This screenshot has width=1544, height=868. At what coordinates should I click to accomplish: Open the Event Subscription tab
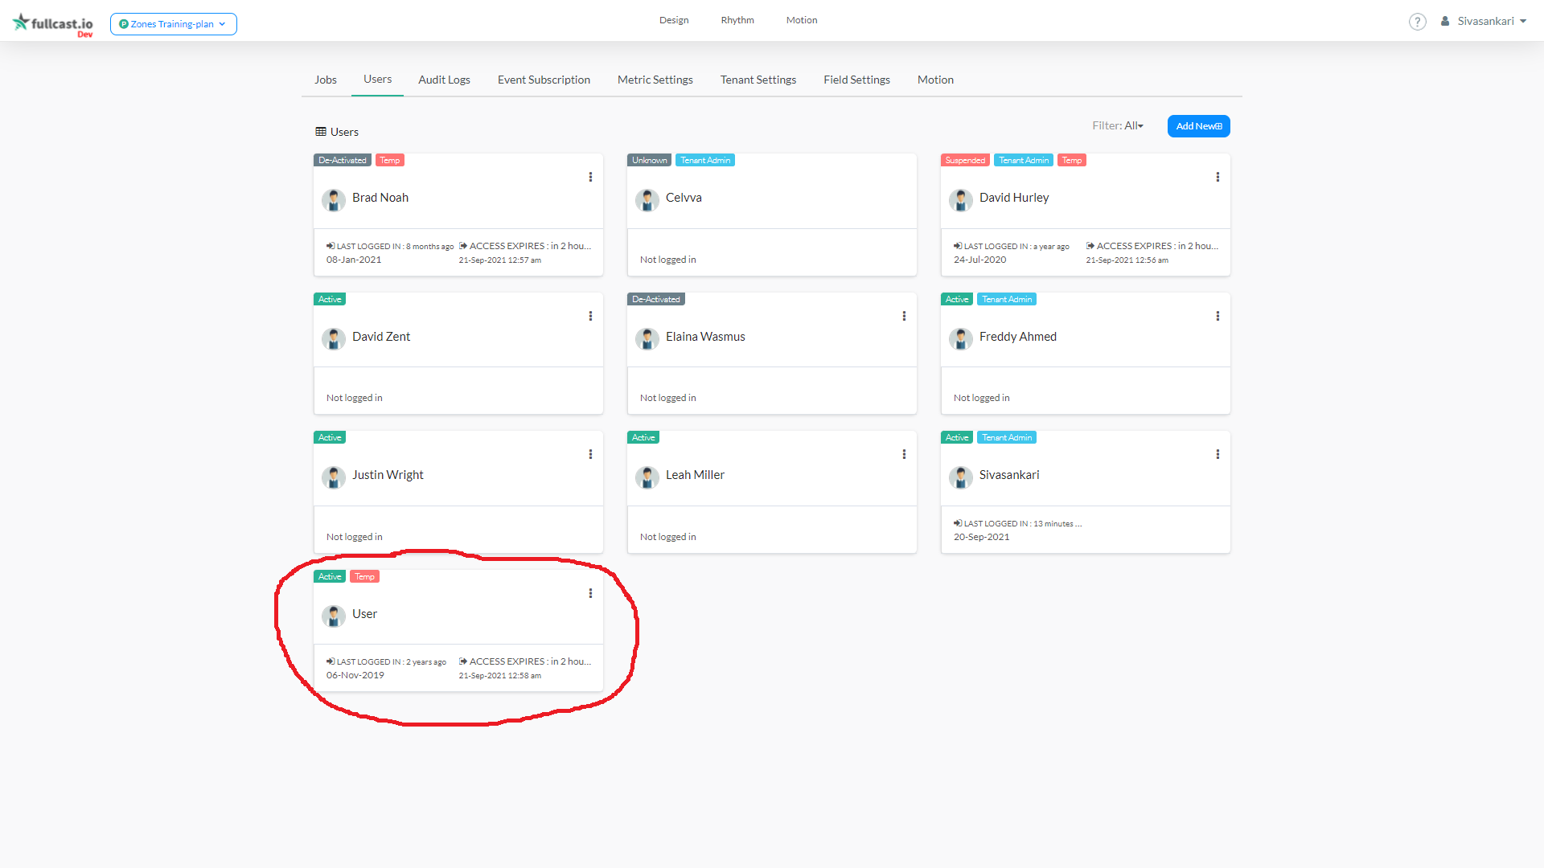(x=544, y=80)
